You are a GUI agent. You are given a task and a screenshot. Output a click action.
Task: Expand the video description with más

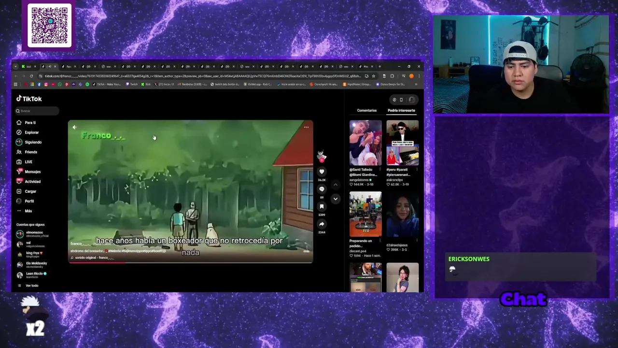[x=306, y=251]
